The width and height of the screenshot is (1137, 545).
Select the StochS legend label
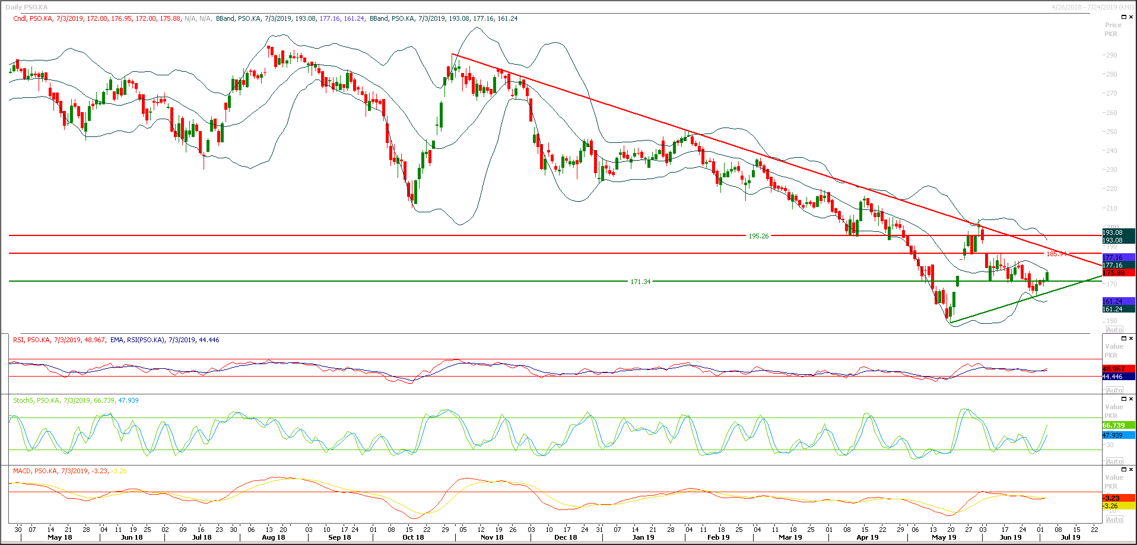click(x=23, y=400)
